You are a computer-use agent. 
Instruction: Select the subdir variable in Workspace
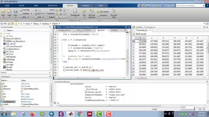click(6, 104)
